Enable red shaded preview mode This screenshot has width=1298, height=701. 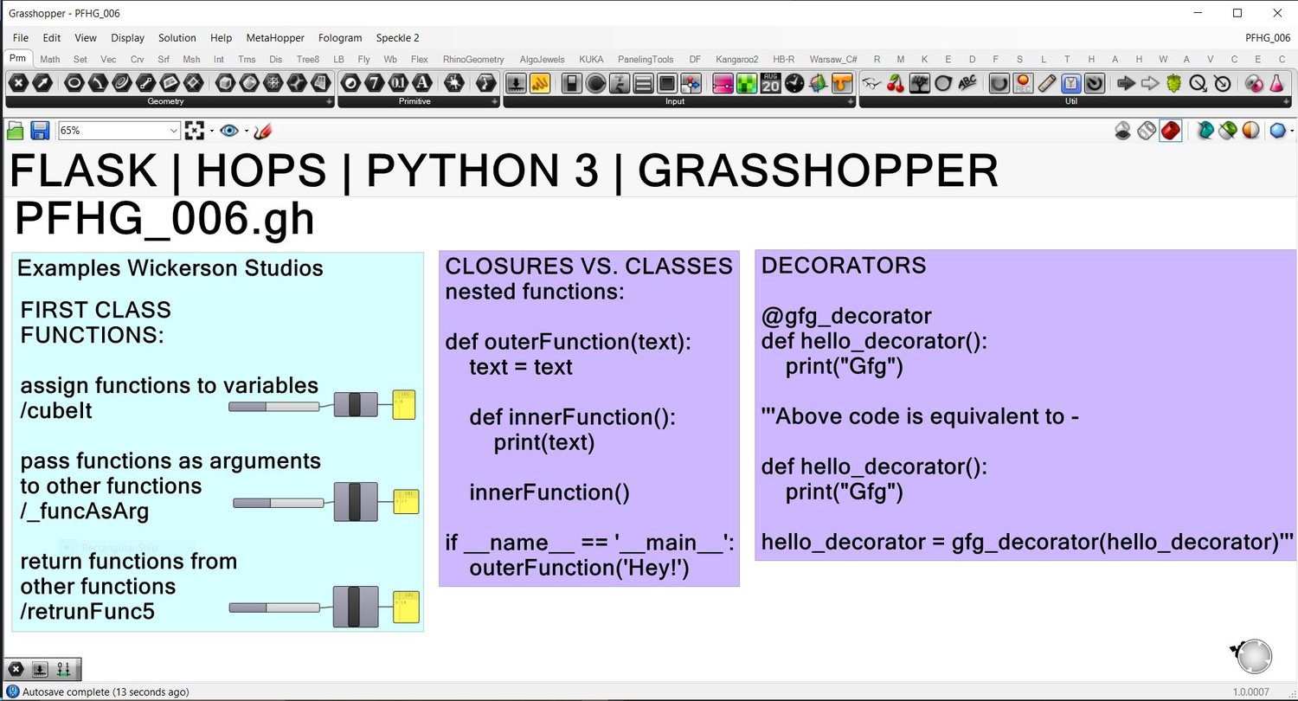(1171, 131)
